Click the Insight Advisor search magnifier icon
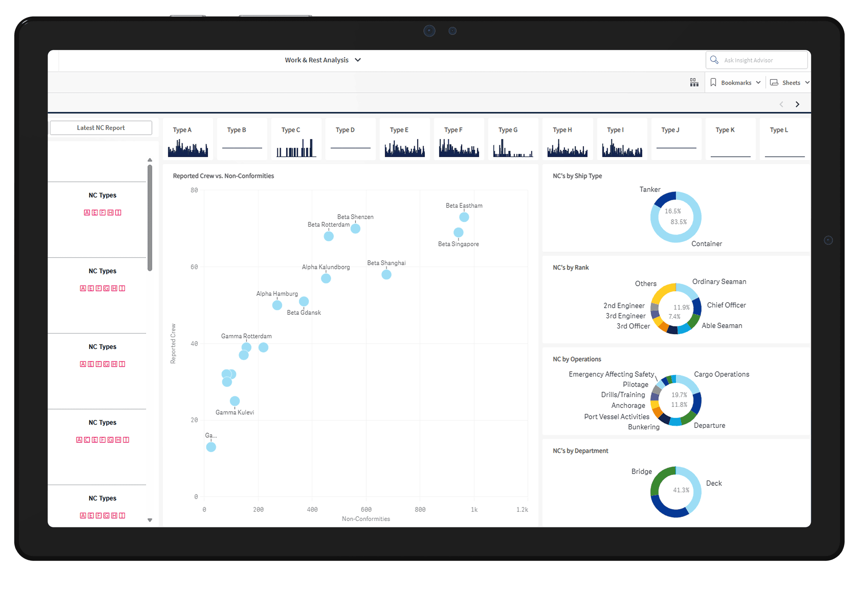The width and height of the screenshot is (866, 589). click(x=714, y=60)
